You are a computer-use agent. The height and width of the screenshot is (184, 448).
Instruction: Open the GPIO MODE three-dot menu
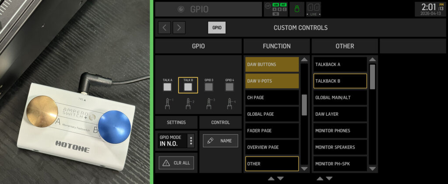click(x=191, y=141)
